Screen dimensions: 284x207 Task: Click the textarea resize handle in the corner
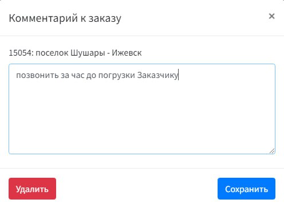point(272,151)
